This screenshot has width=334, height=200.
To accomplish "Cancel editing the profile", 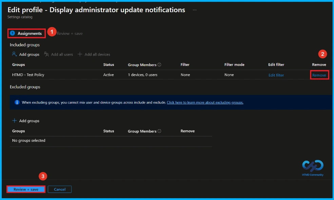I will pyautogui.click(x=60, y=189).
